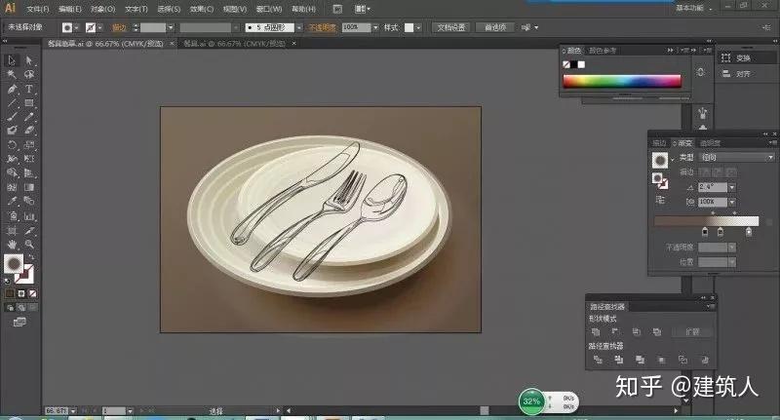780x420 pixels.
Task: Select the Selection (black arrow) tool
Action: [12, 60]
